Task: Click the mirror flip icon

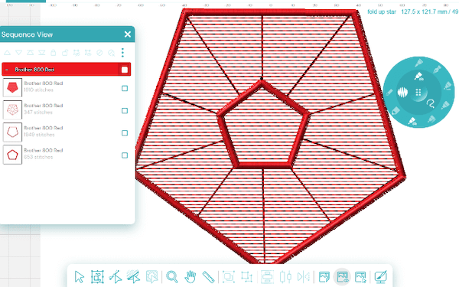Action: 304,277
